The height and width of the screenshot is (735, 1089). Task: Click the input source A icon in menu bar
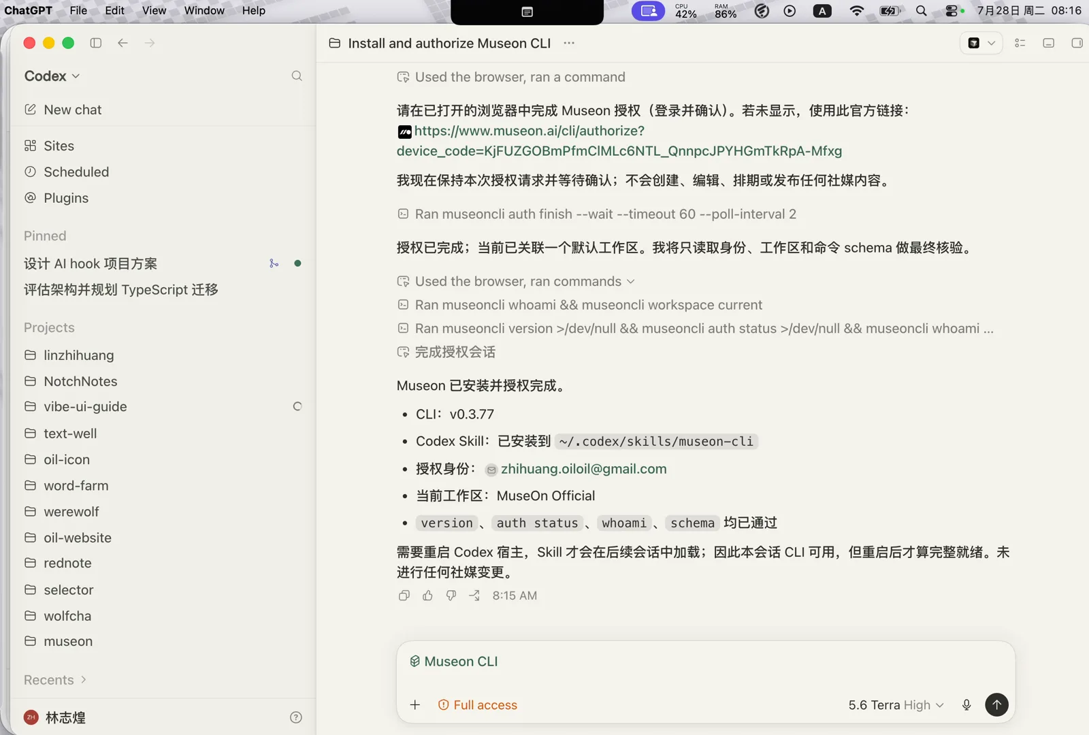tap(822, 10)
